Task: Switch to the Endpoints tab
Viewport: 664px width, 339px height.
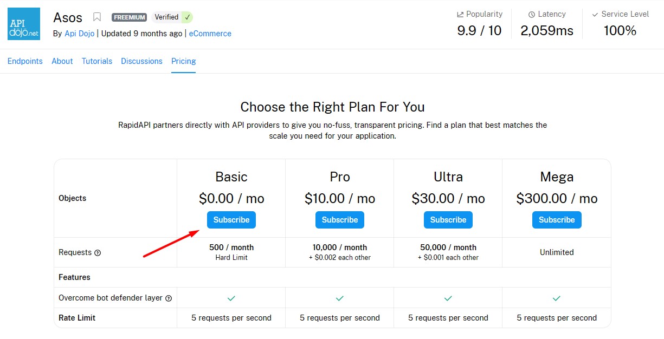Action: pos(25,61)
